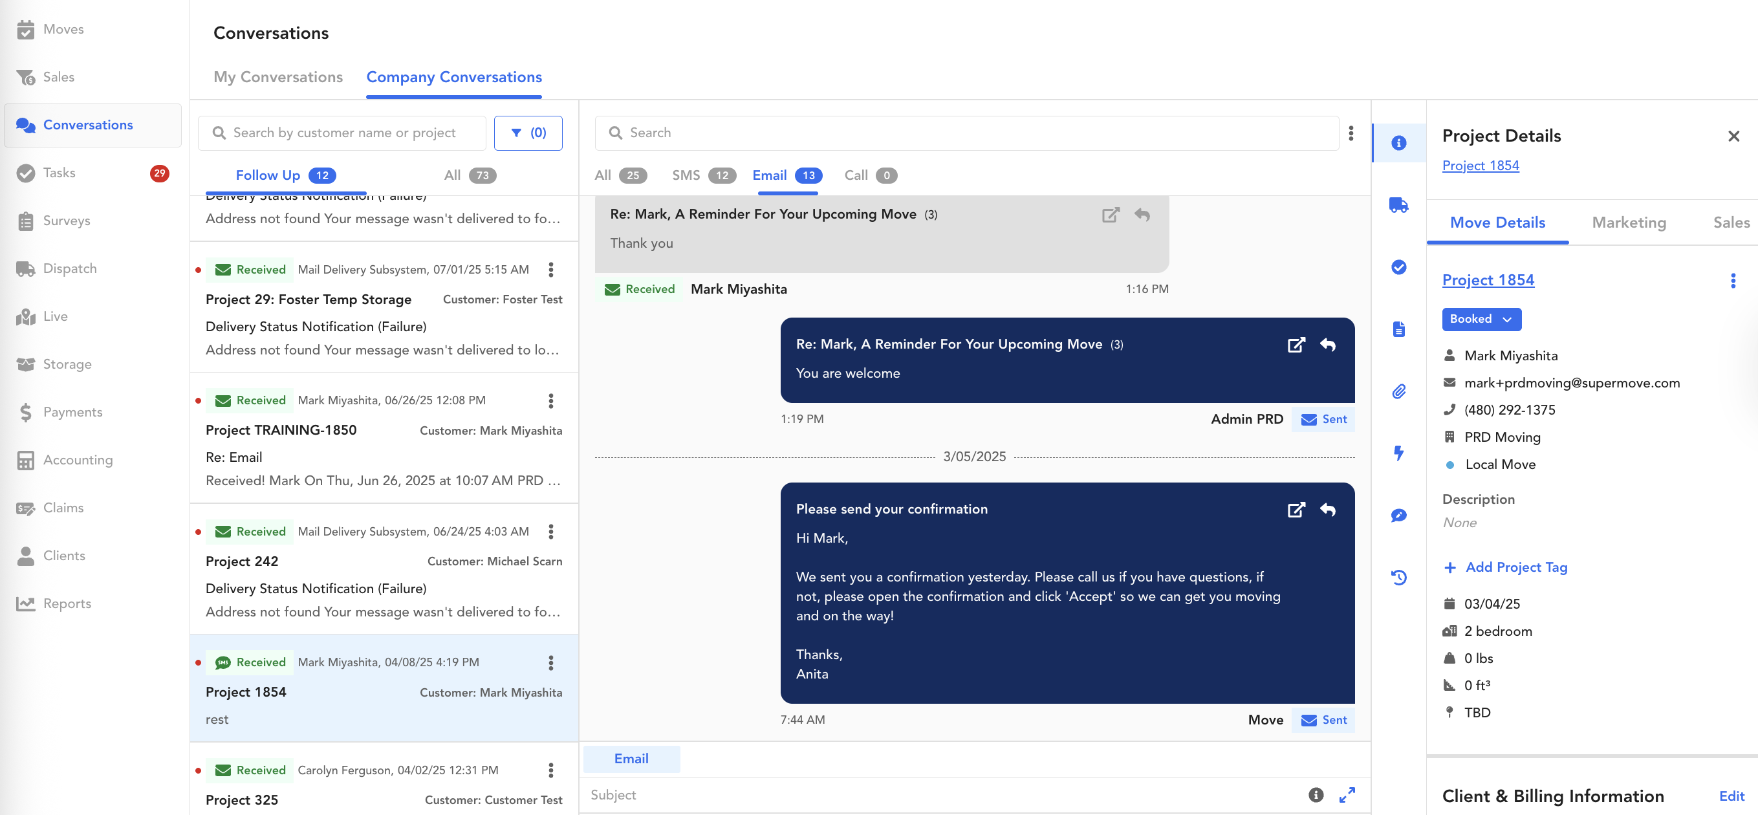Viewport: 1758px width, 815px height.
Task: Show All 25 messages tab
Action: pyautogui.click(x=620, y=175)
